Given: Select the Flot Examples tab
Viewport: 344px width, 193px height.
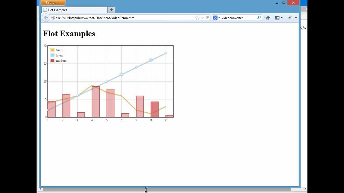Looking at the screenshot, I should 74,10.
